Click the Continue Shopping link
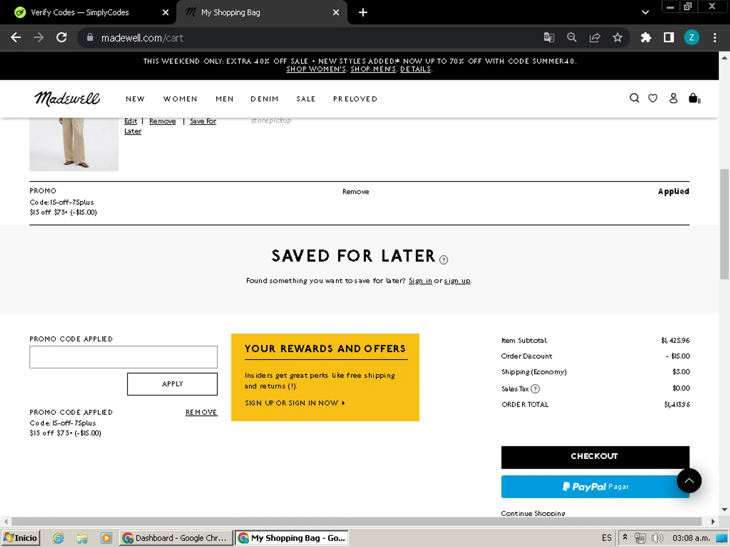 (x=533, y=513)
